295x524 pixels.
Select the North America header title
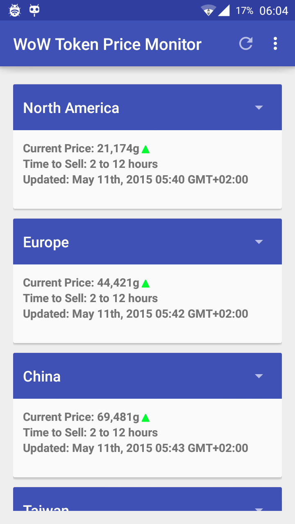tap(71, 108)
